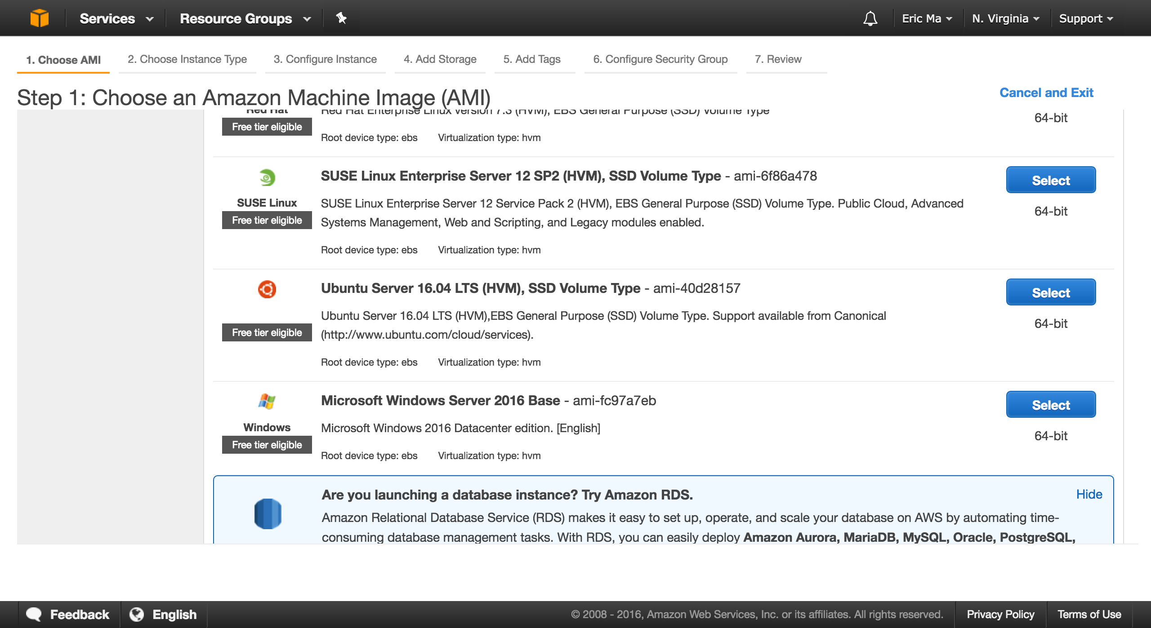
Task: Click 64-bit label under Windows Select button
Action: click(x=1051, y=436)
